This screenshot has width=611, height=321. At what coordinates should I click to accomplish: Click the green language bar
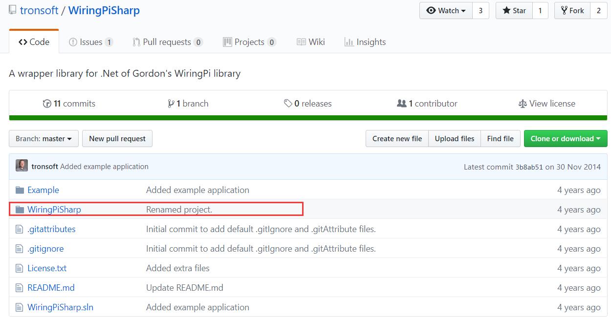(x=308, y=118)
